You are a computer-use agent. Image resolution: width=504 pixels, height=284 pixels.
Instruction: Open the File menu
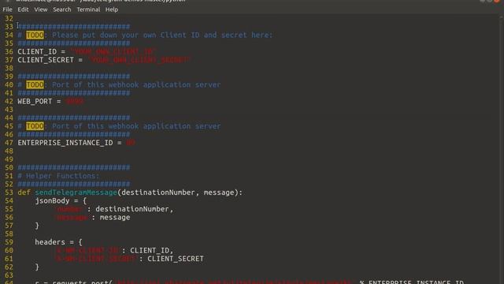pos(7,9)
